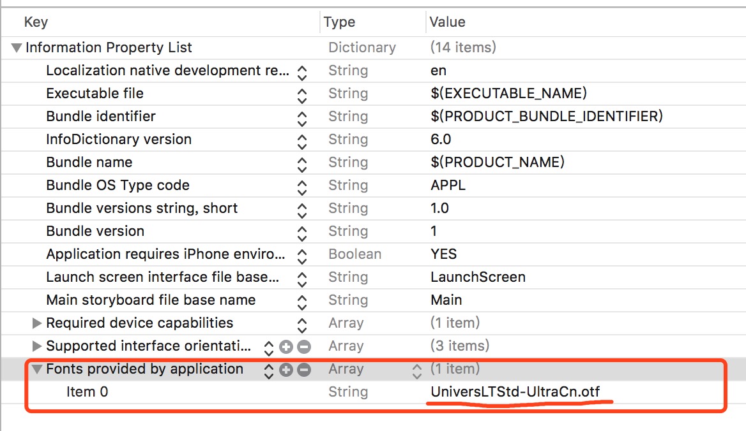The image size is (746, 431).
Task: Click the String type of Item 0
Action: click(348, 392)
